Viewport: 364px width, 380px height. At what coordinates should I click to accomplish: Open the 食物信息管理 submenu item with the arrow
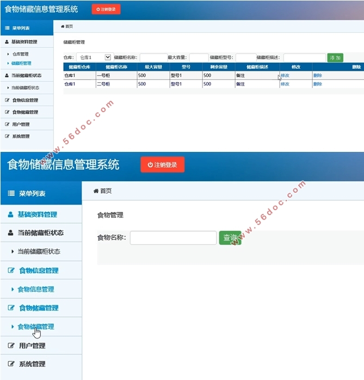pyautogui.click(x=35, y=289)
